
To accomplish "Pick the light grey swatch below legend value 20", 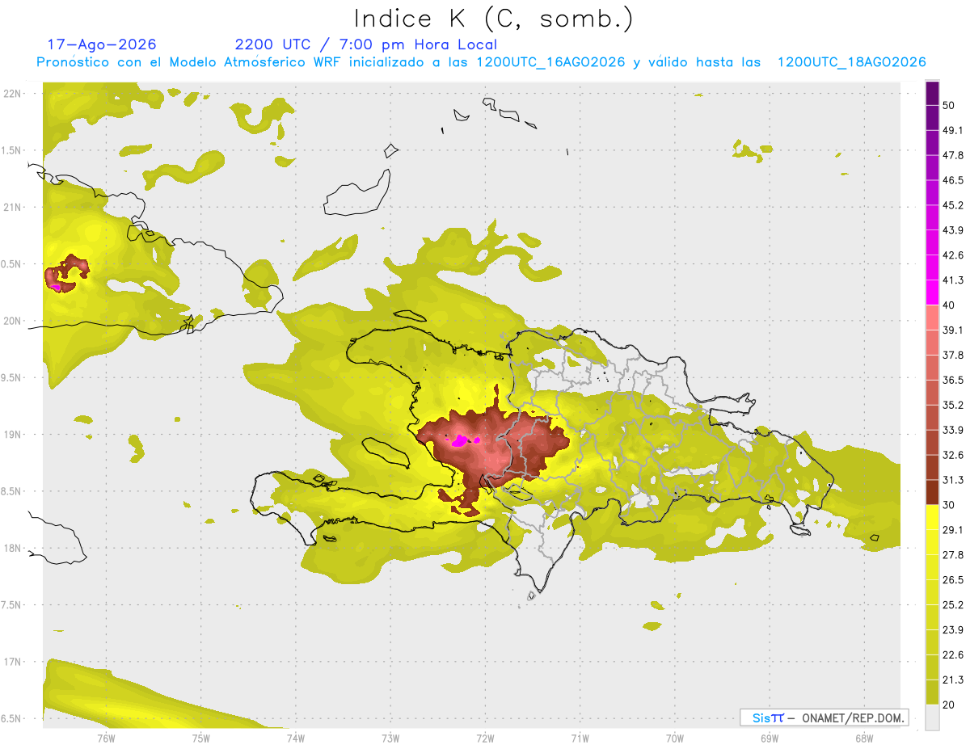I will [x=932, y=717].
